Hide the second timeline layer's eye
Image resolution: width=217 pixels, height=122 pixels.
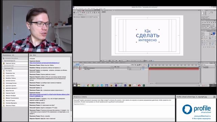click(x=74, y=69)
